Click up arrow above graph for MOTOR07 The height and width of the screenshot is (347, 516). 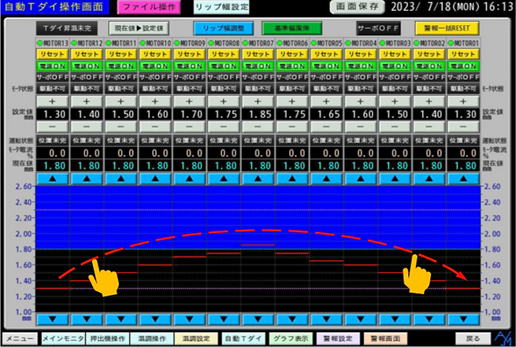click(258, 179)
